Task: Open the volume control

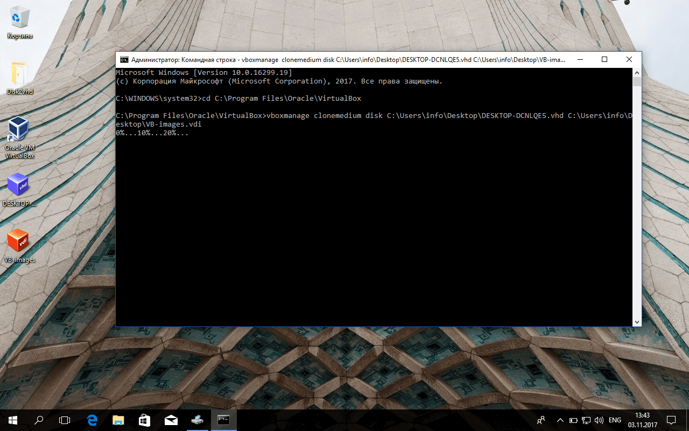Action: pyautogui.click(x=599, y=420)
